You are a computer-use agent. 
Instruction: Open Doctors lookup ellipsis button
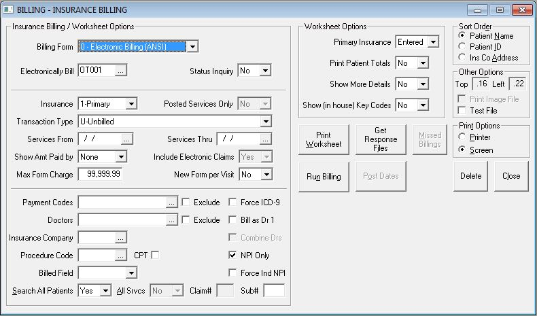coord(171,220)
